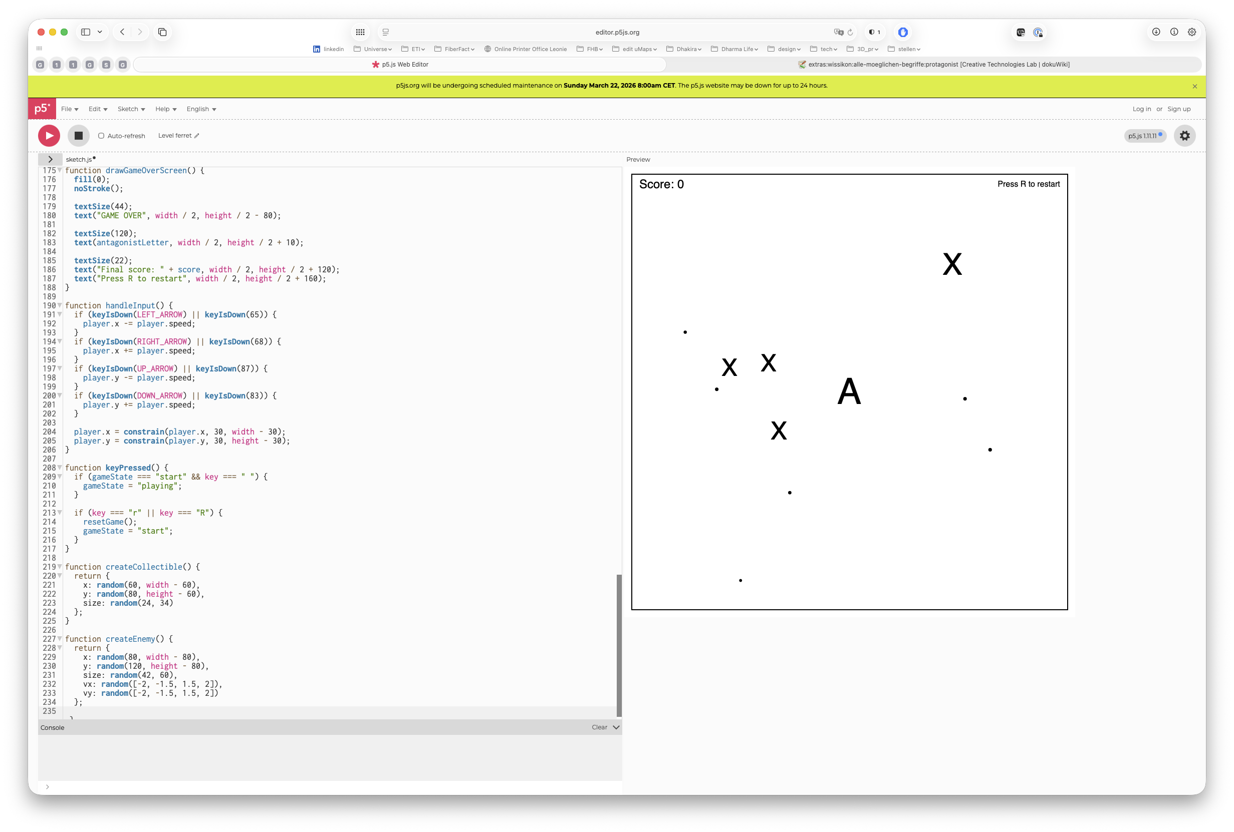Click the browser back arrow
Viewport: 1234px width, 832px height.
tap(122, 32)
